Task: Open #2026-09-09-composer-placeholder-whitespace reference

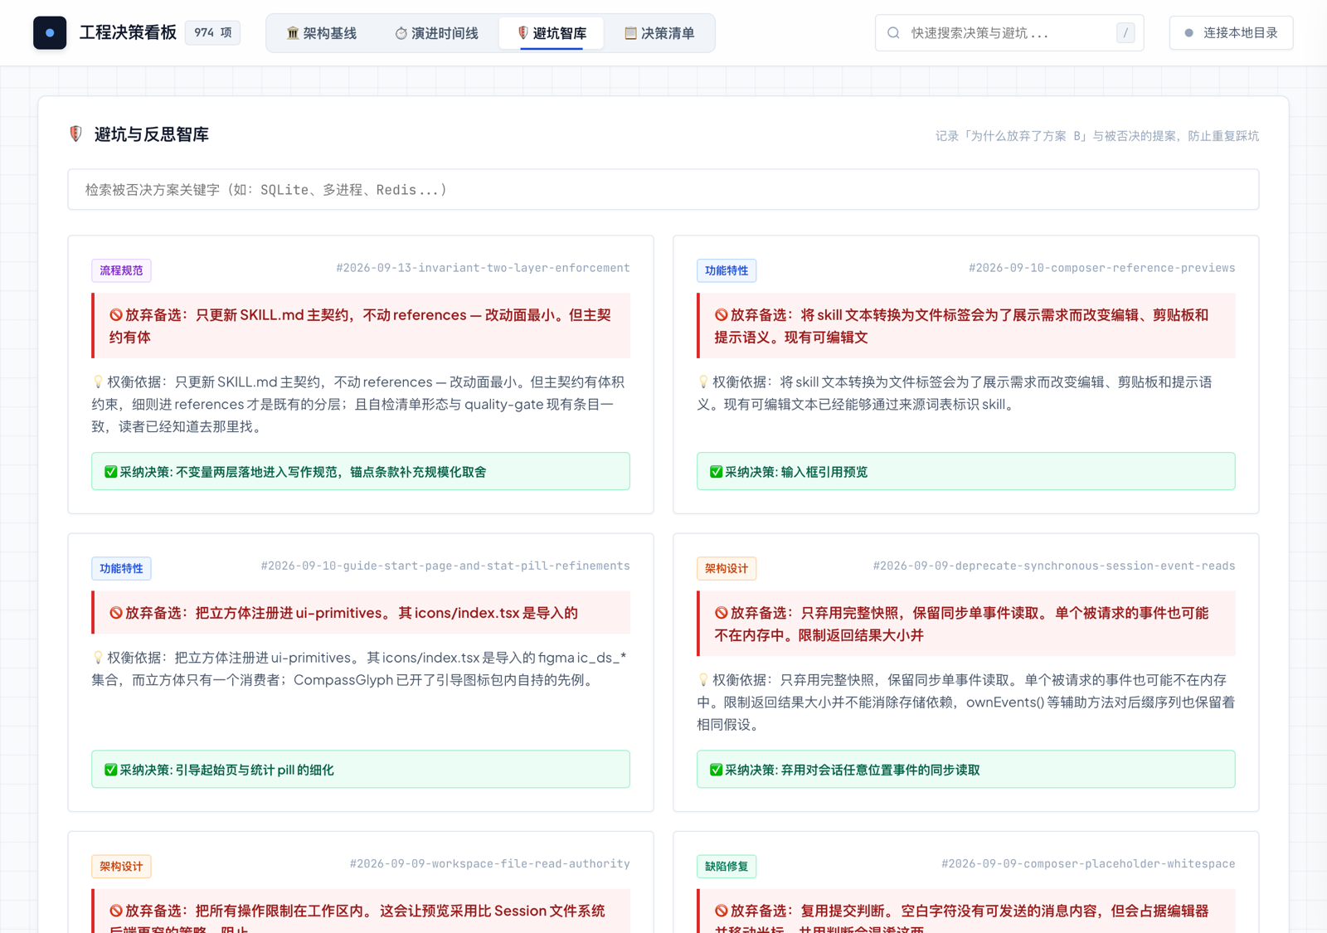Action: tap(1088, 863)
